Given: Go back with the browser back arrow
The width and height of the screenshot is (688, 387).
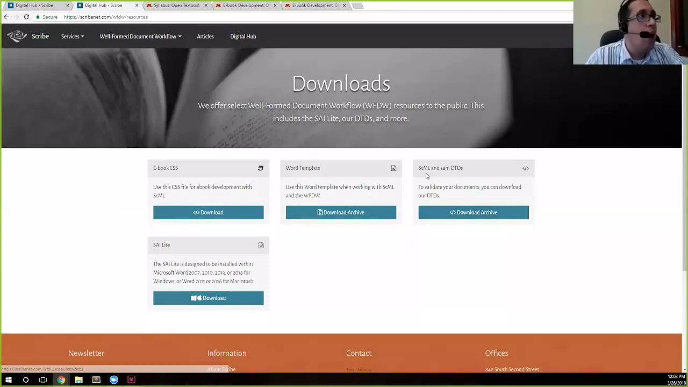Looking at the screenshot, I should pyautogui.click(x=6, y=17).
